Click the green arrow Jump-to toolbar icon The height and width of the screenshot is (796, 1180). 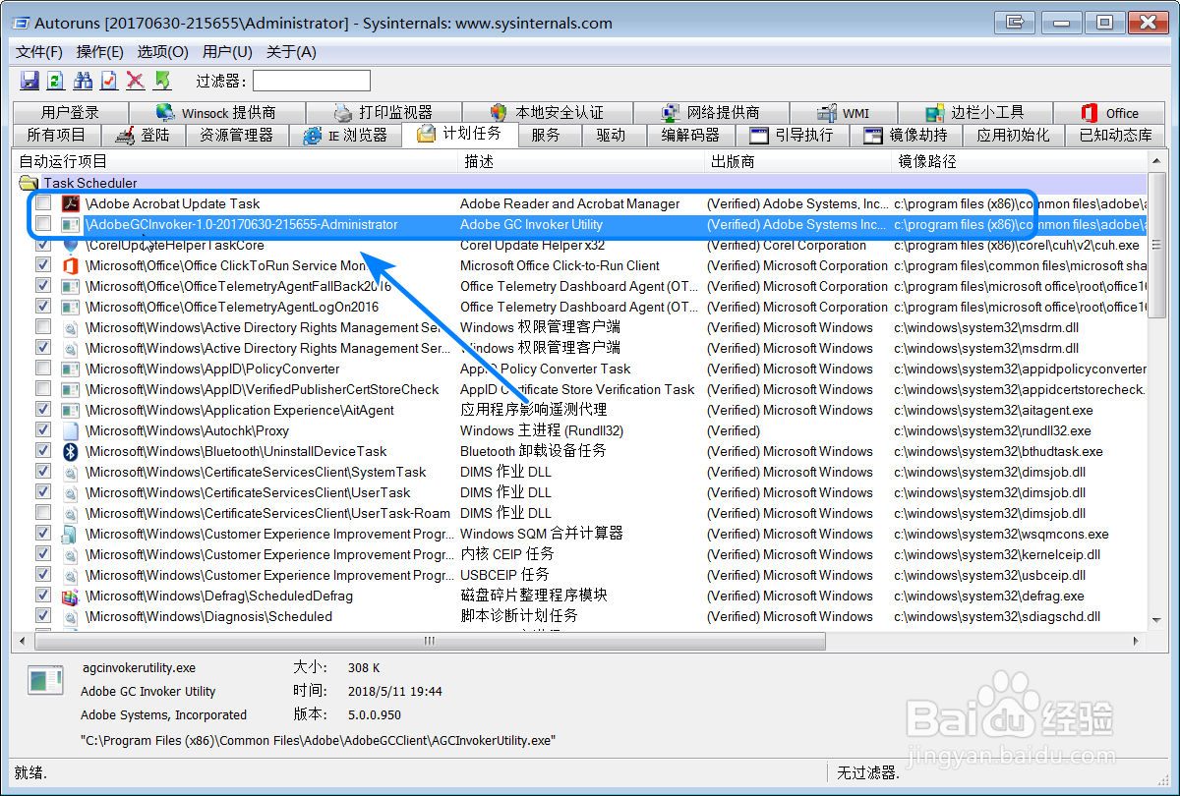point(162,81)
